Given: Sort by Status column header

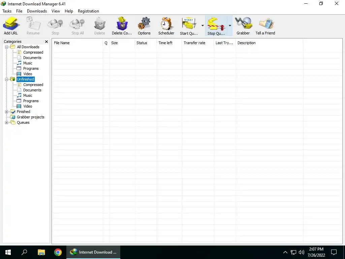Looking at the screenshot, I should click(x=146, y=43).
